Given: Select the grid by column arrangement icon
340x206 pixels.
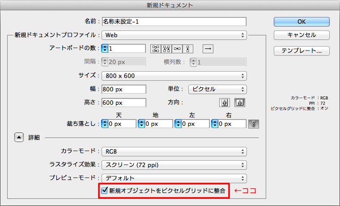Looking at the screenshot, I should [x=166, y=48].
